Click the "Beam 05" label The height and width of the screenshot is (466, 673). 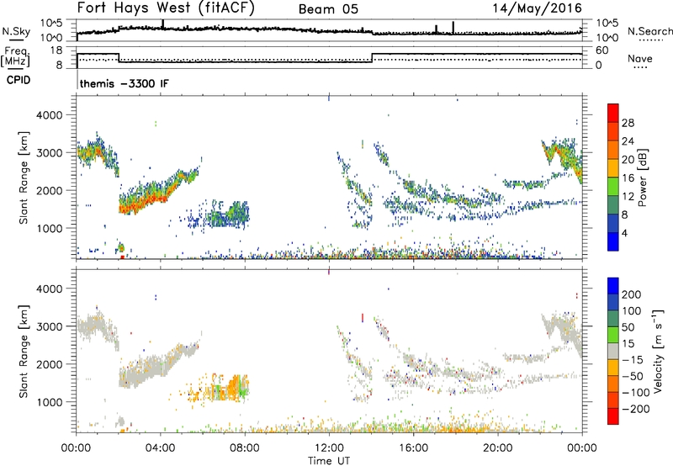[x=328, y=9]
